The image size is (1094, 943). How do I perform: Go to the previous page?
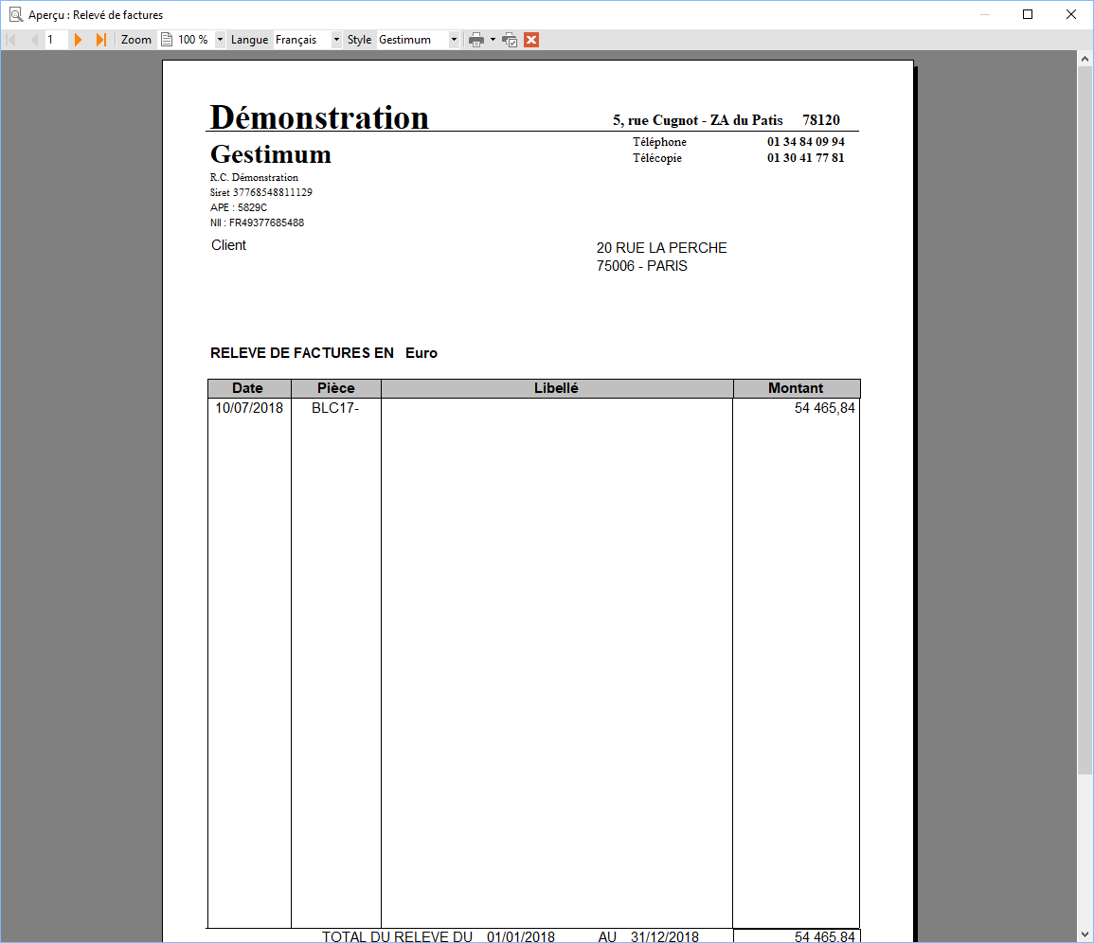click(34, 40)
